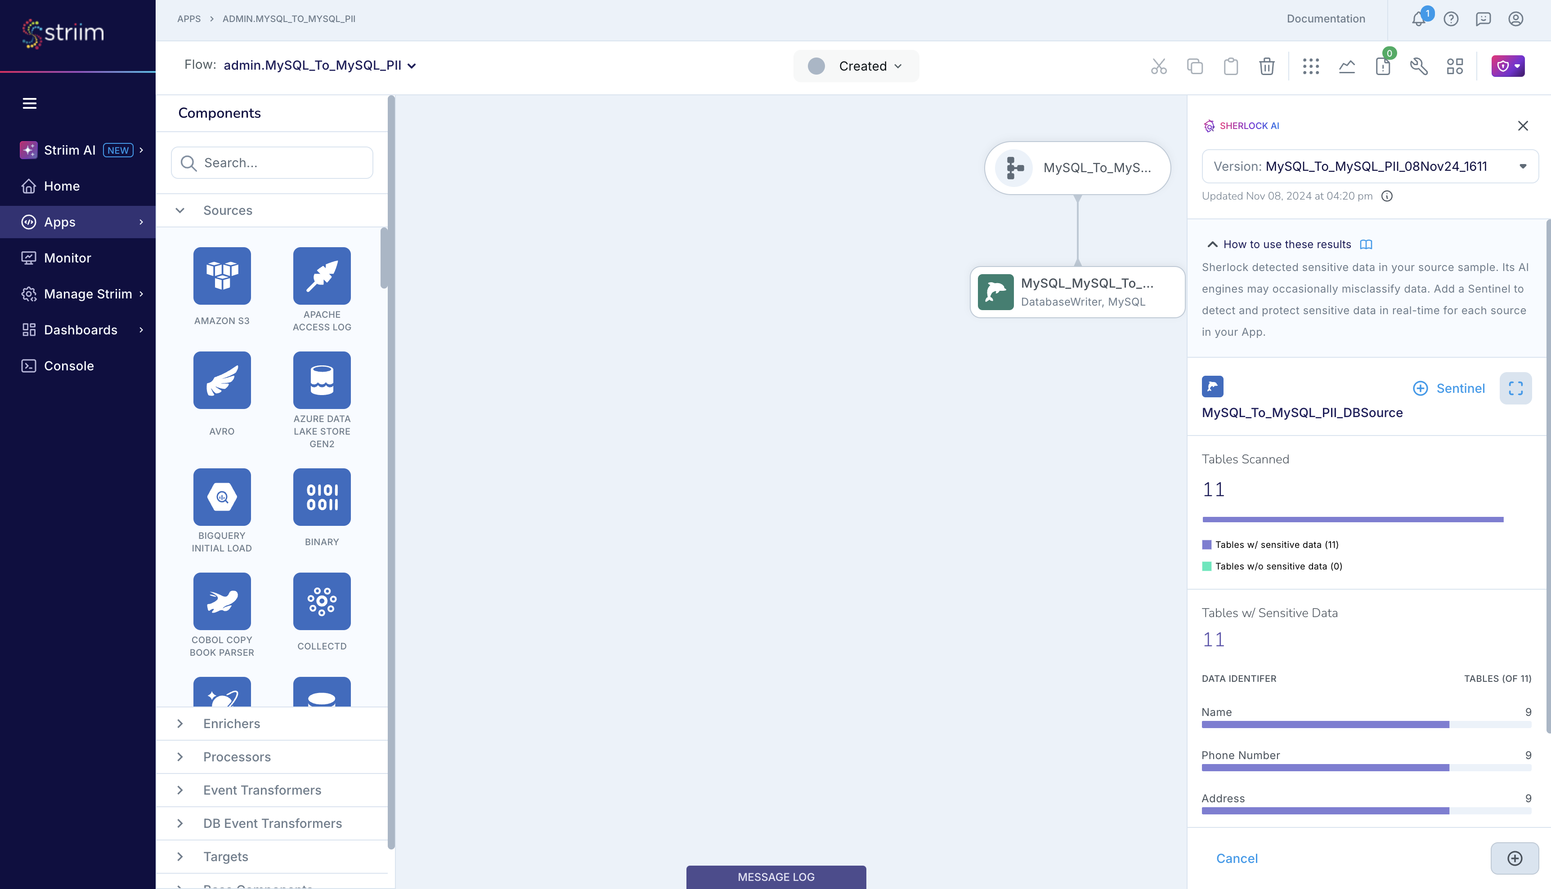The image size is (1551, 889).
Task: Click the MySQL DatabaseWriter node on the canvas
Action: point(1077,292)
